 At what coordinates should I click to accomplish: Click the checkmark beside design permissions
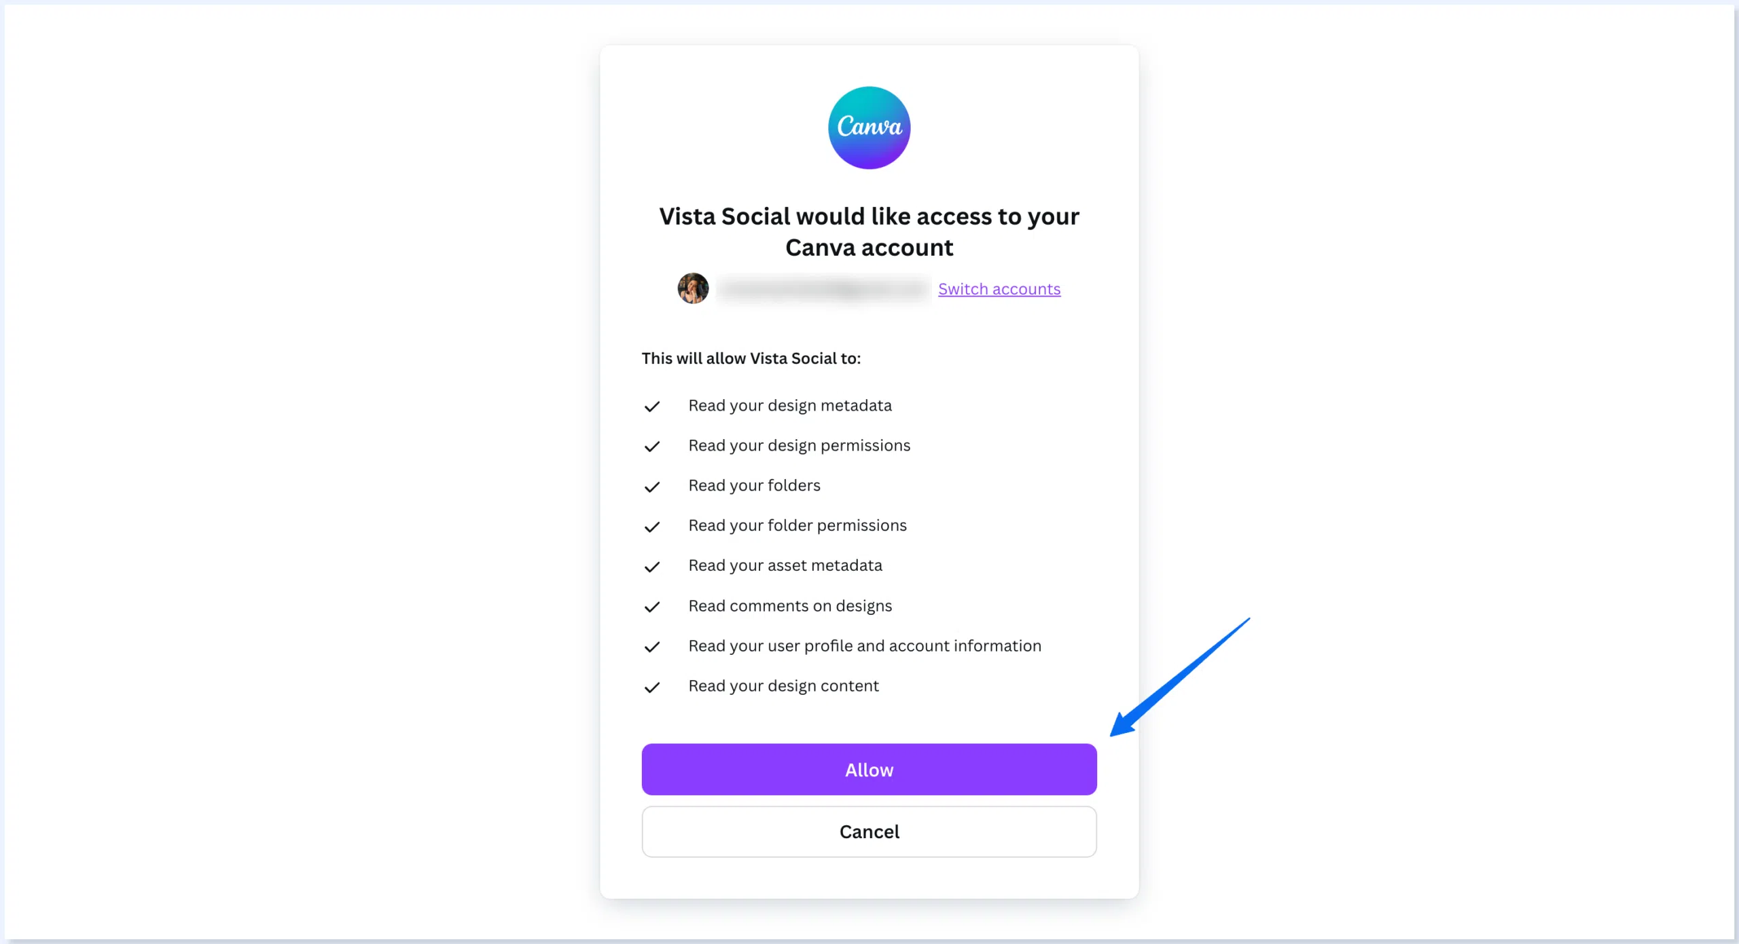tap(652, 447)
